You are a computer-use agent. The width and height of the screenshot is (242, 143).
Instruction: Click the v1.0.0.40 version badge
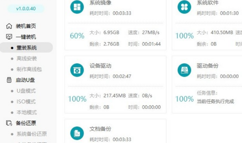click(26, 9)
